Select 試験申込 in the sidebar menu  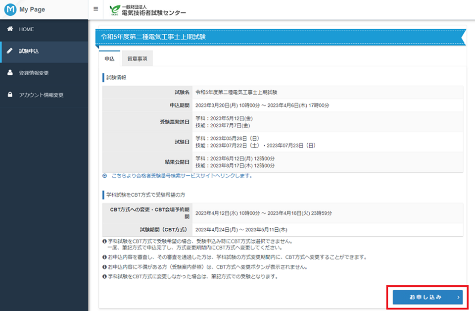(29, 51)
